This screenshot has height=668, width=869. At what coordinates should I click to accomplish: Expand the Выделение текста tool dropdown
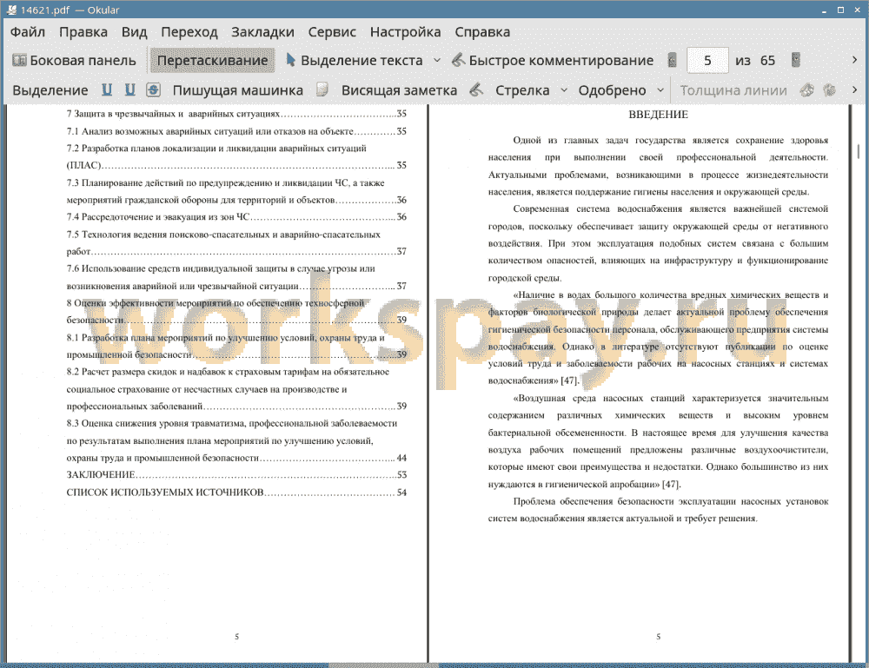coord(437,61)
